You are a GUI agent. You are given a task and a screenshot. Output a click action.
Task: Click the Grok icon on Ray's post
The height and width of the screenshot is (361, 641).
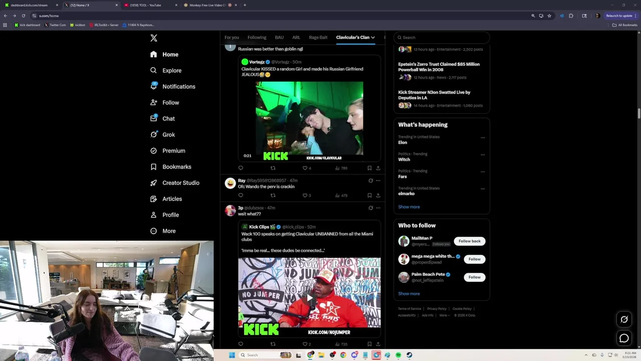[371, 180]
